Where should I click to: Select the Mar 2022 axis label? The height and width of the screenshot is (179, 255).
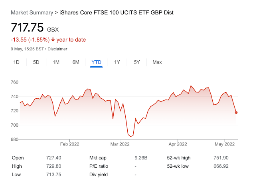(x=120, y=144)
